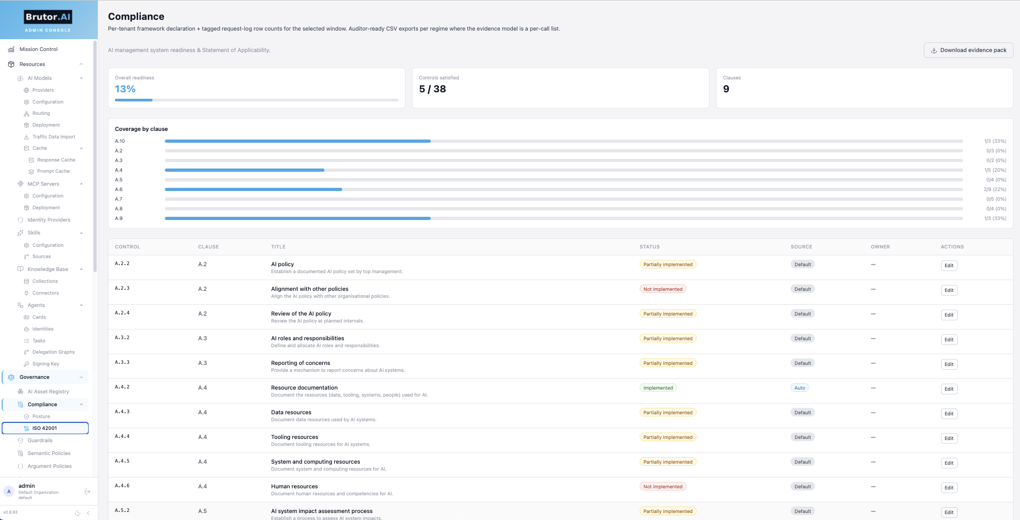Click the Response Cache icon

31,160
